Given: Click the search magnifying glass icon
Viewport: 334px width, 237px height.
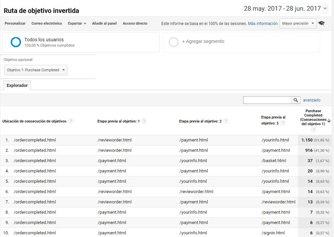Looking at the screenshot, I should (296, 100).
